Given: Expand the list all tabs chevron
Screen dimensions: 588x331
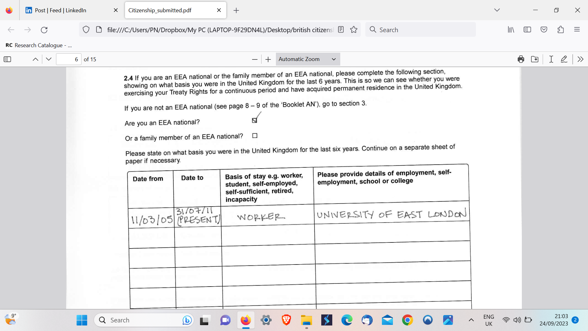Looking at the screenshot, I should click(x=497, y=10).
